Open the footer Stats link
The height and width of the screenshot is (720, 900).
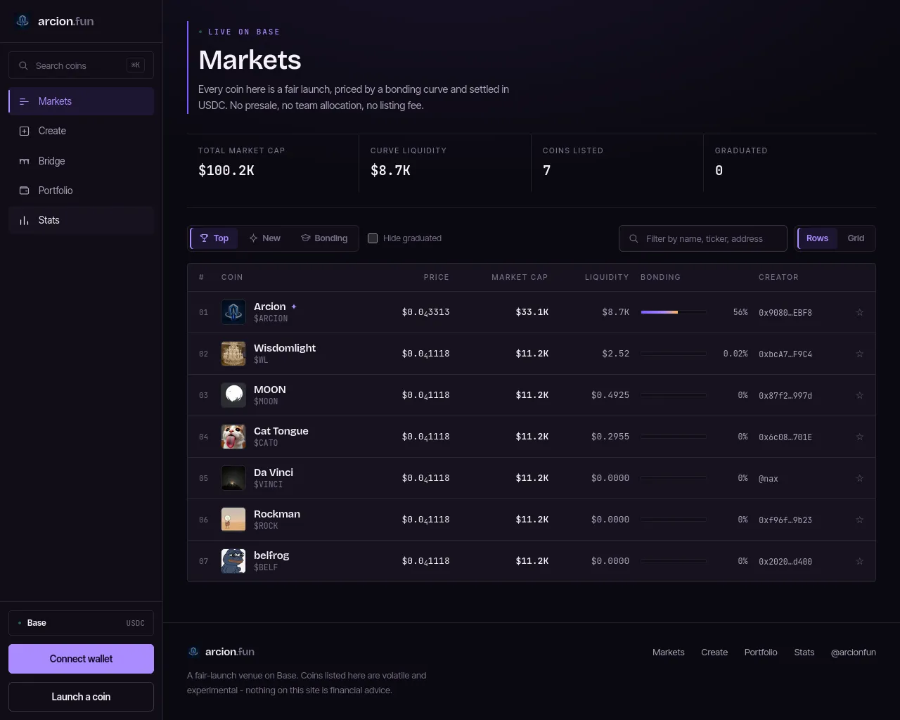[x=804, y=652]
